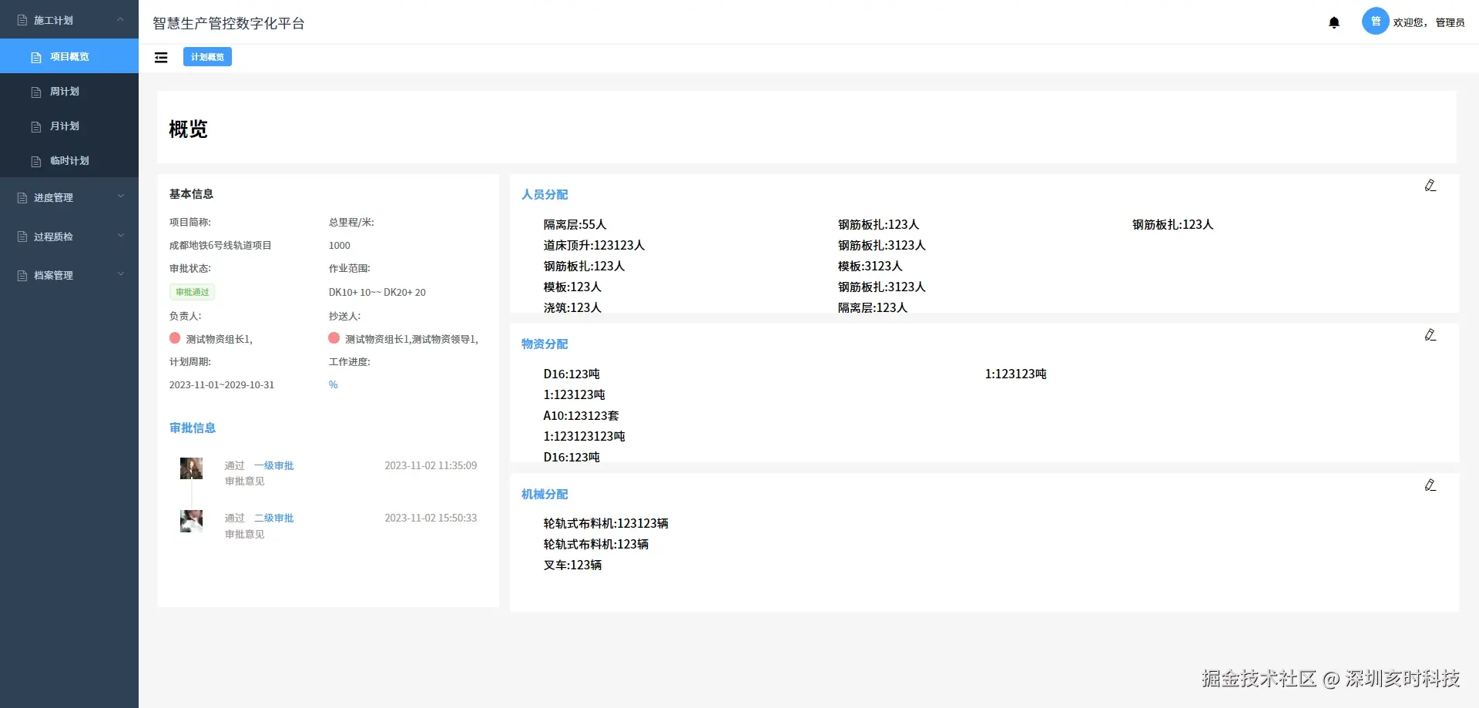The image size is (1479, 708).
Task: Click the 轮轨式布料机:123123辆 entry
Action: click(x=605, y=523)
